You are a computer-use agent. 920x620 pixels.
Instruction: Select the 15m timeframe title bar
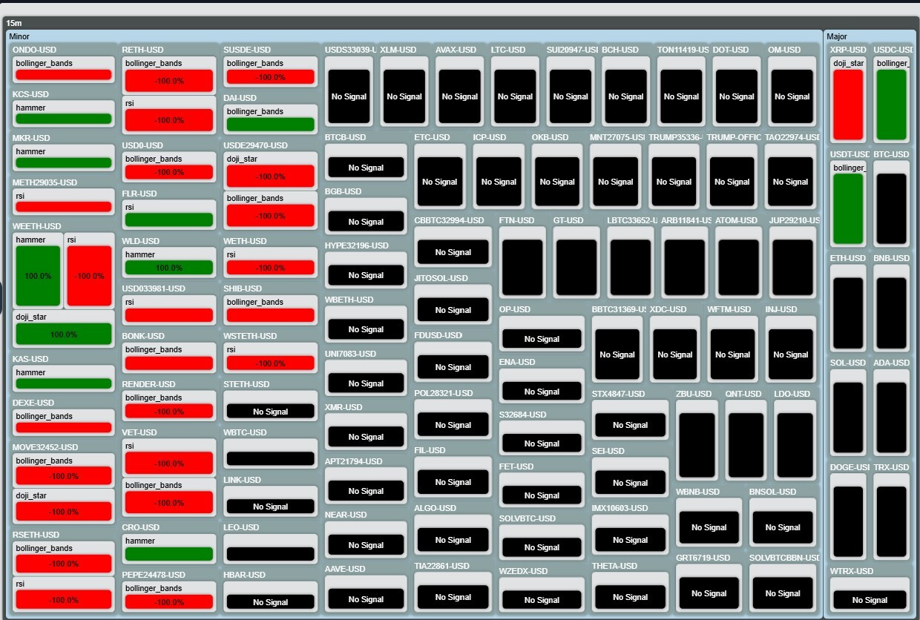[x=14, y=23]
